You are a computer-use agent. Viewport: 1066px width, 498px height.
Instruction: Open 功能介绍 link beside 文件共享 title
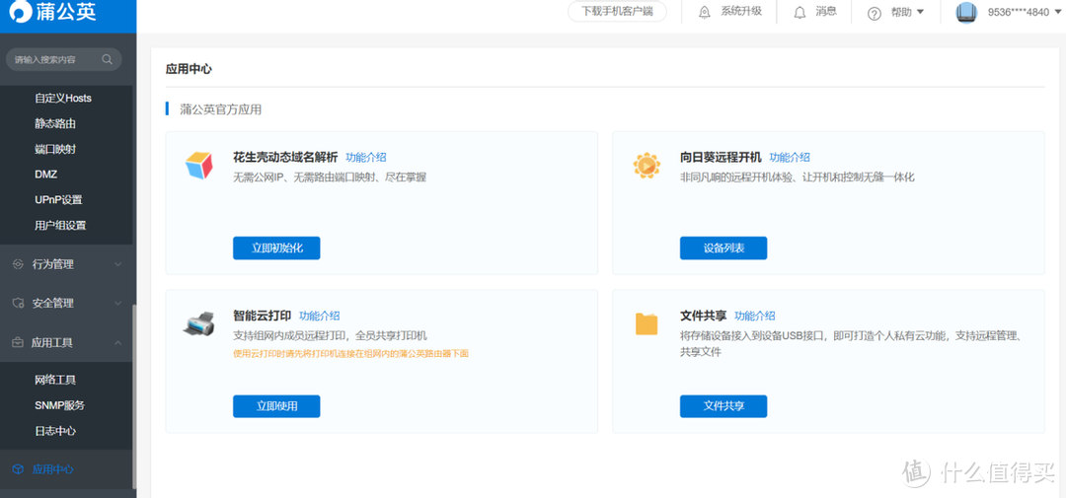click(755, 316)
